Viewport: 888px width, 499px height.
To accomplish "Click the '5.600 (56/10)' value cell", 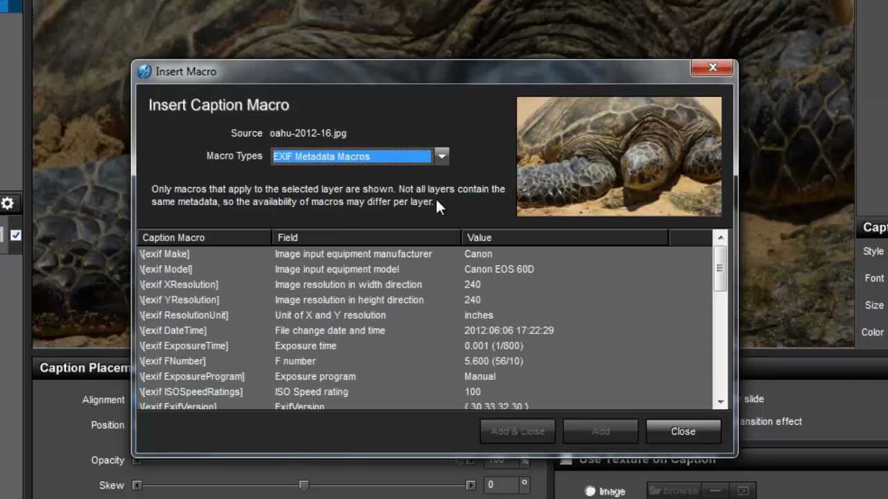I will coord(494,361).
